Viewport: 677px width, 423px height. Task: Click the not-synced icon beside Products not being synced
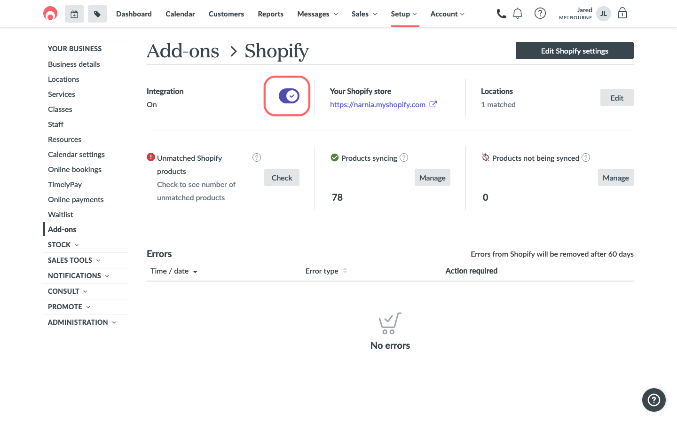486,157
